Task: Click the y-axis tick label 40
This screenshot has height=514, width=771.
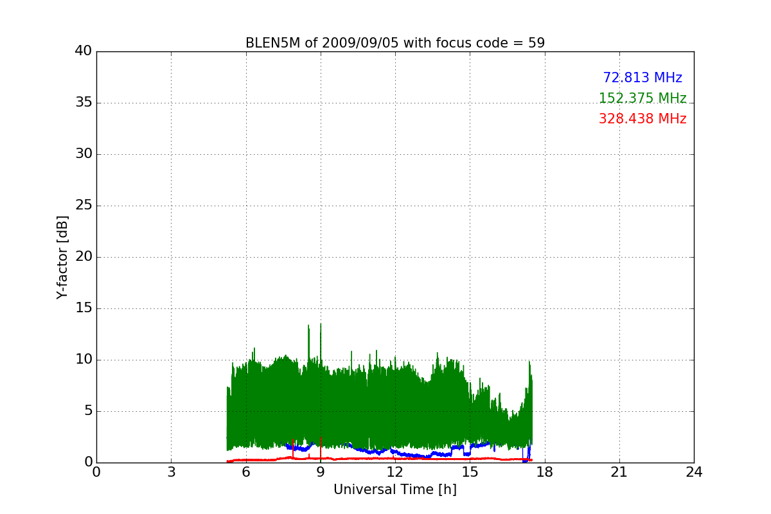Action: (x=84, y=51)
